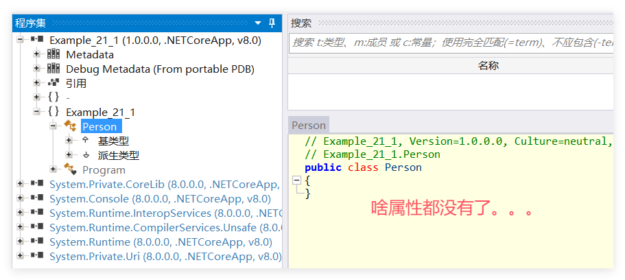Expand the System.Runtime.InteropServices assembly
This screenshot has width=625, height=280.
tap(20, 212)
